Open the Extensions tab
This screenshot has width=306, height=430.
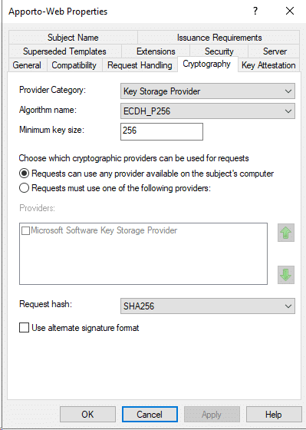[x=156, y=51]
